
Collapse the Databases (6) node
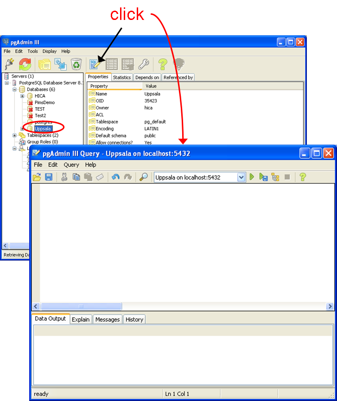click(x=14, y=89)
